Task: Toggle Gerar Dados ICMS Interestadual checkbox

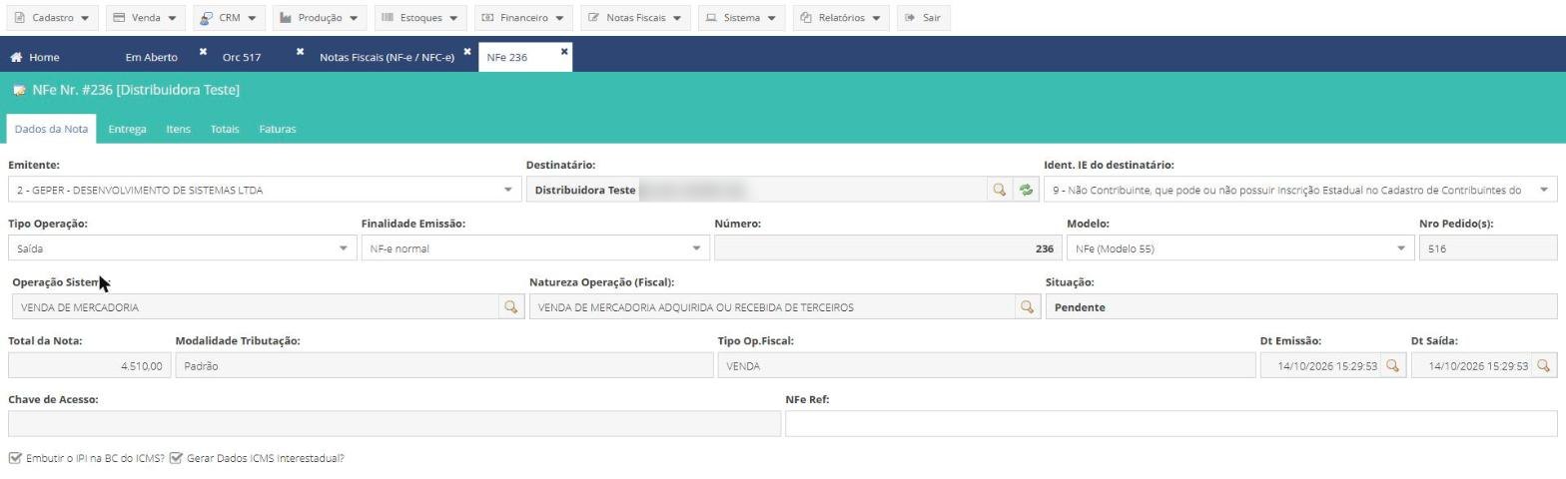Action: tap(176, 458)
